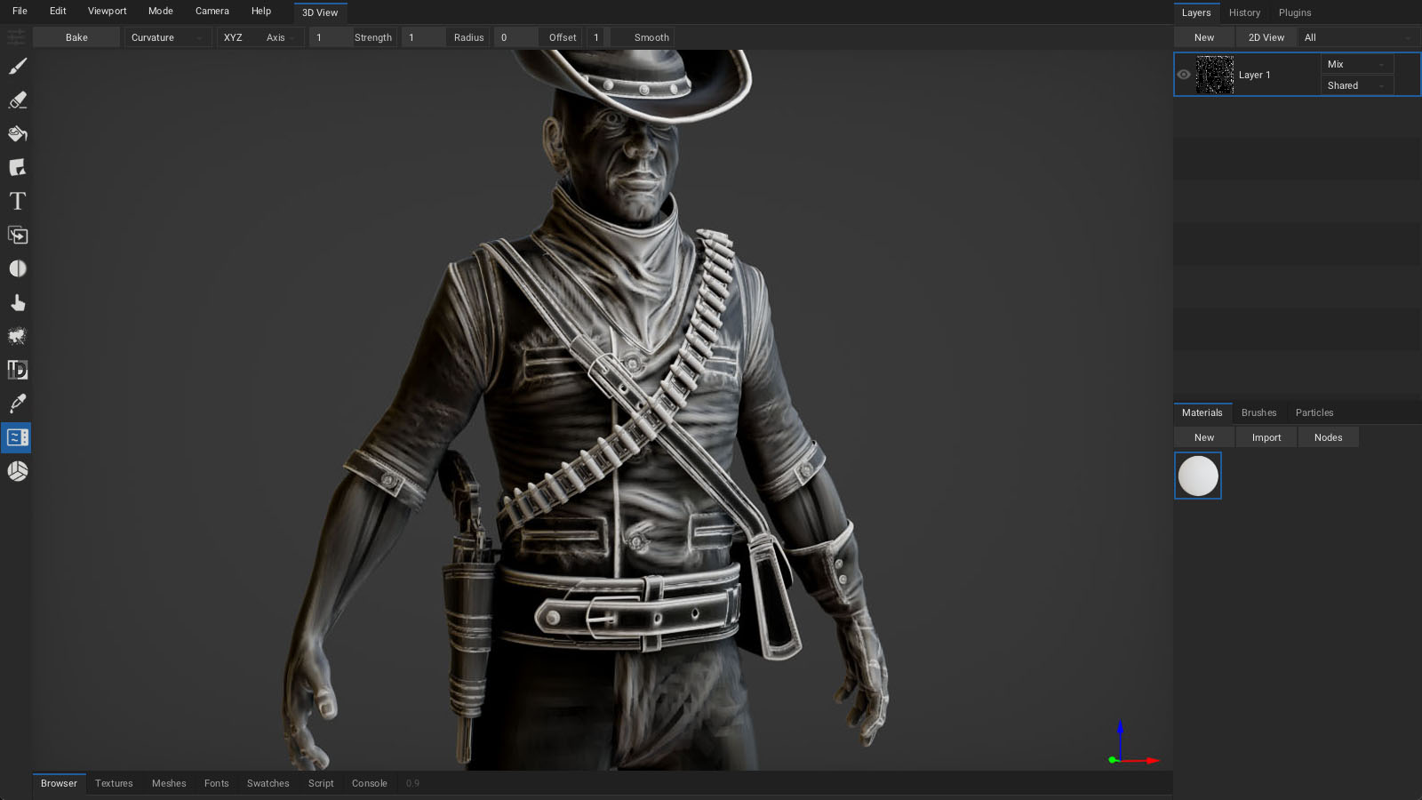This screenshot has width=1422, height=800.
Task: Select the Fill bucket tool
Action: 18,134
